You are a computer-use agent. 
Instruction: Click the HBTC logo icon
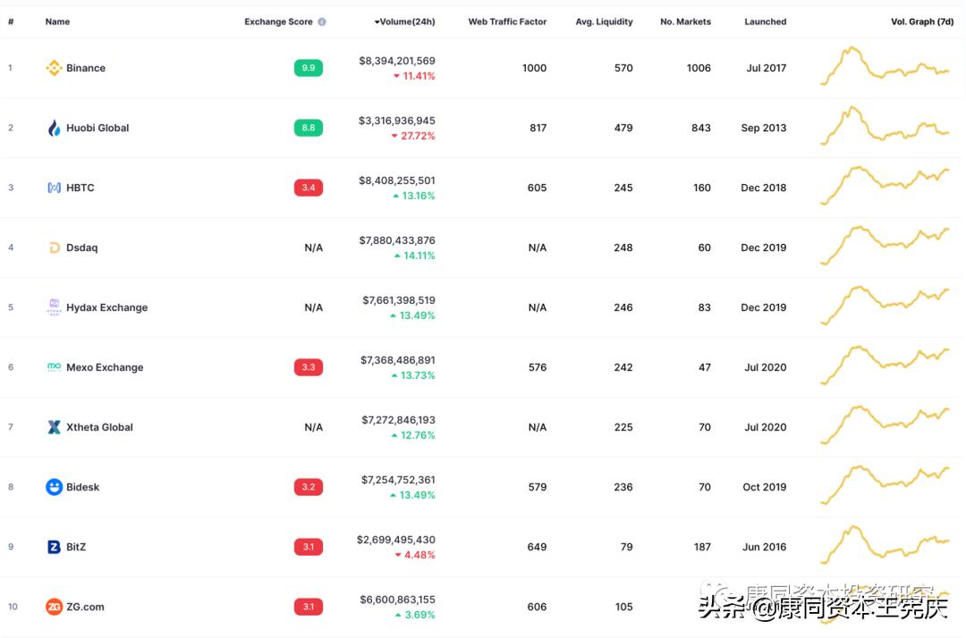pyautogui.click(x=54, y=188)
